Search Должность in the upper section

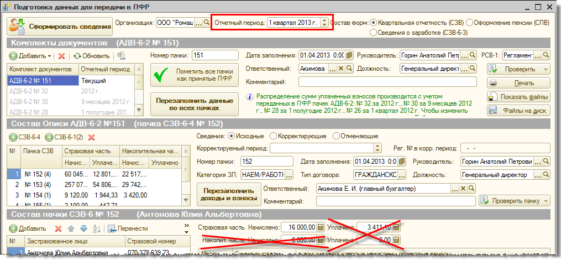(x=473, y=69)
